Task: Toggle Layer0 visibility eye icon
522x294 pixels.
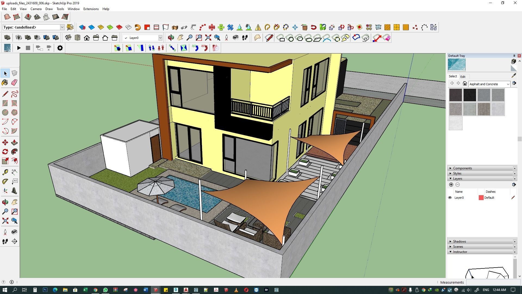Action: point(450,198)
